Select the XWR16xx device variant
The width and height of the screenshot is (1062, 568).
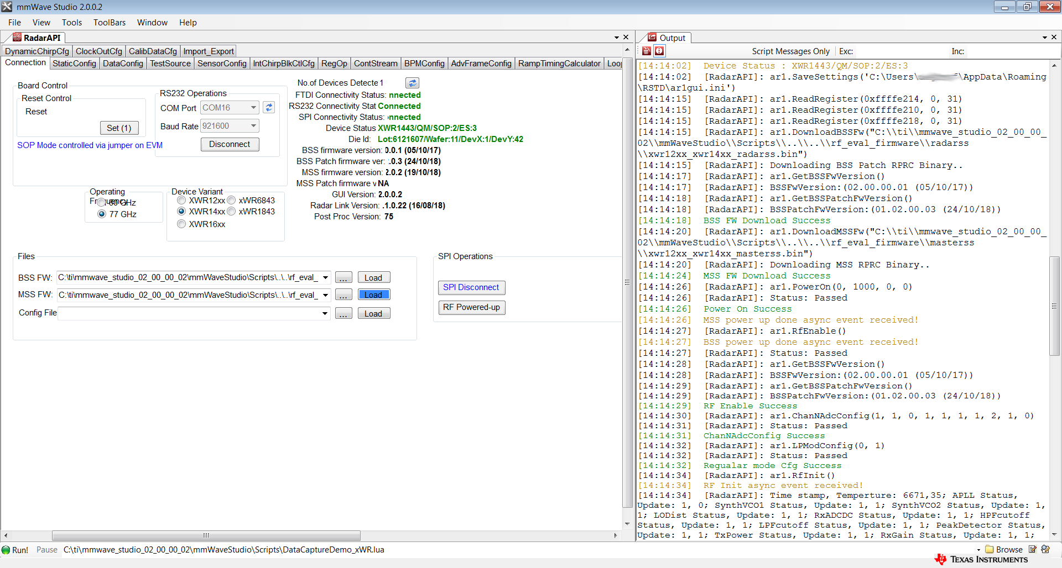coord(181,224)
